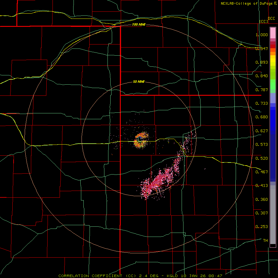Click the 0.573 scale value
This screenshot has height=278, width=278.
click(x=262, y=145)
